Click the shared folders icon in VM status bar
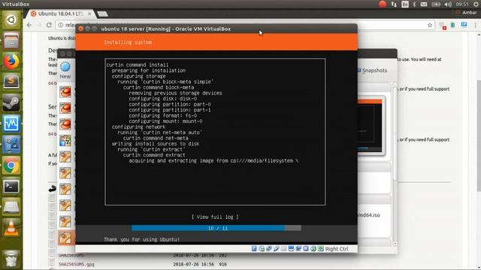481x270 pixels. [283, 248]
